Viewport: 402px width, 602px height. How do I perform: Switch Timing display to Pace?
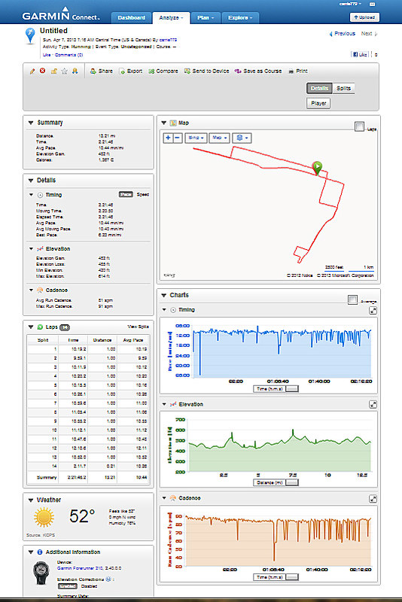tap(126, 194)
